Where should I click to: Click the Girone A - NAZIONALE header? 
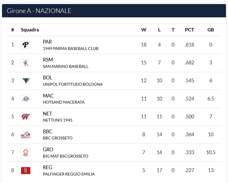point(39,11)
